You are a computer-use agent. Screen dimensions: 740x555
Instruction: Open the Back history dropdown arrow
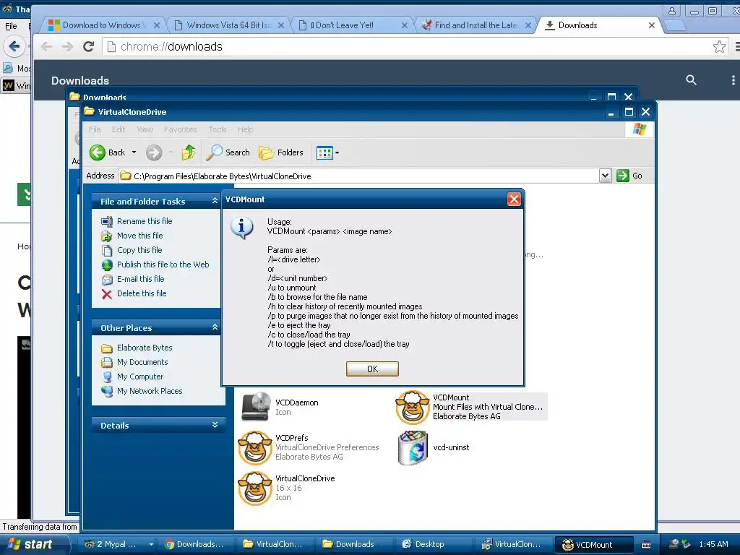pyautogui.click(x=134, y=152)
